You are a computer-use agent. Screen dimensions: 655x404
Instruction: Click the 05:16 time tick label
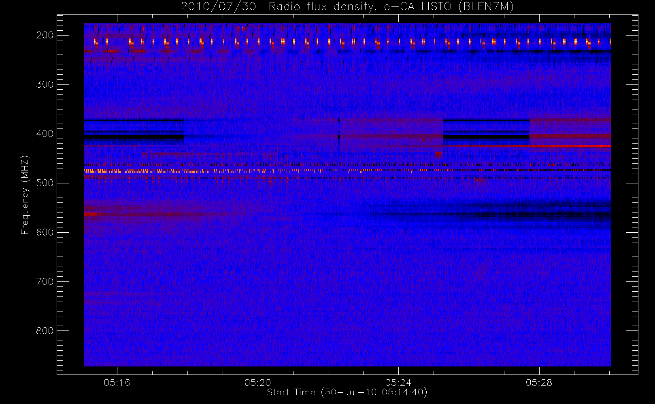point(117,383)
